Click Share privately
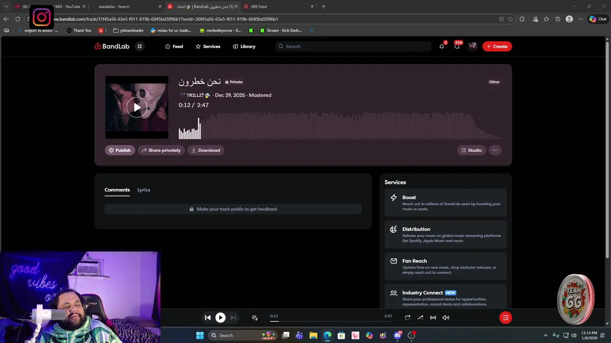 pos(161,150)
